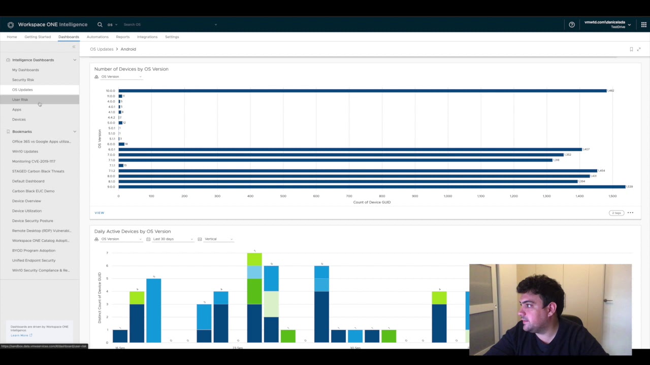Open Apps in sidebar
The width and height of the screenshot is (650, 365).
click(x=17, y=109)
